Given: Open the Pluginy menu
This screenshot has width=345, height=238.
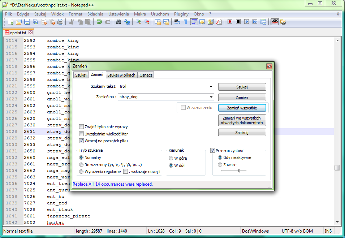Looking at the screenshot, I should [181, 14].
